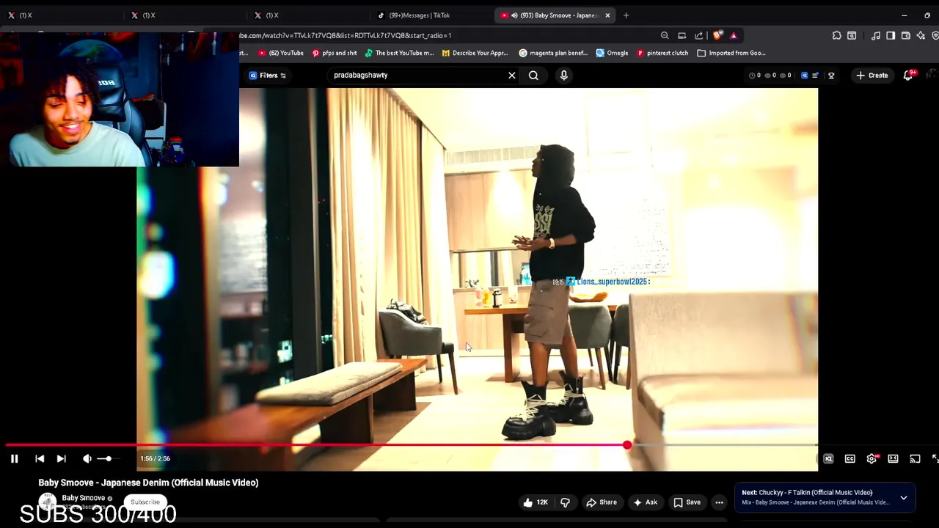Cast the video to a device
The image size is (939, 528).
click(915, 458)
